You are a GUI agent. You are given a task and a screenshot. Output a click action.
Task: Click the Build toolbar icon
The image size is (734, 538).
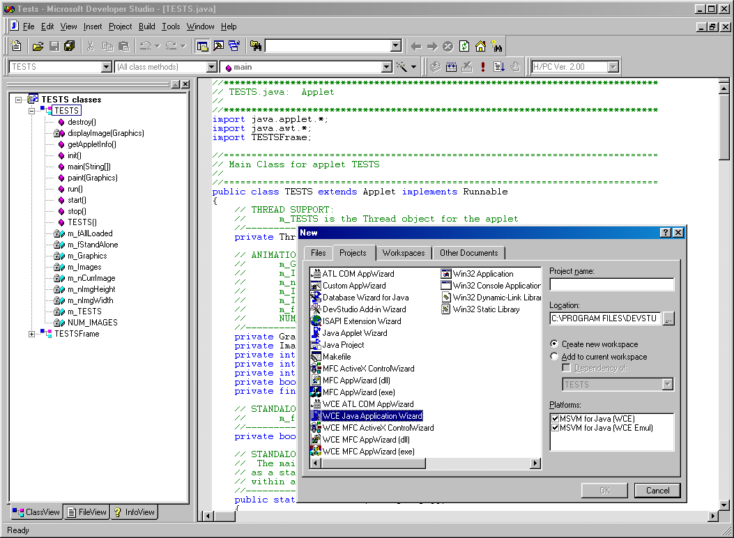coord(451,67)
